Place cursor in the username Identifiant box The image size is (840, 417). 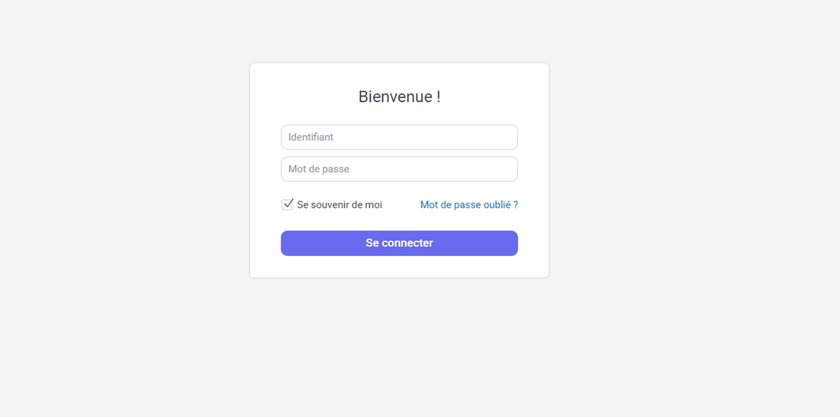[x=399, y=137]
